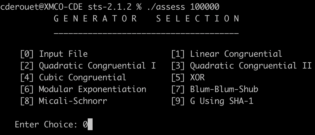Image resolution: width=315 pixels, height=135 pixels.
Task: Click the ./assess 100000 command text
Action: coord(183,7)
